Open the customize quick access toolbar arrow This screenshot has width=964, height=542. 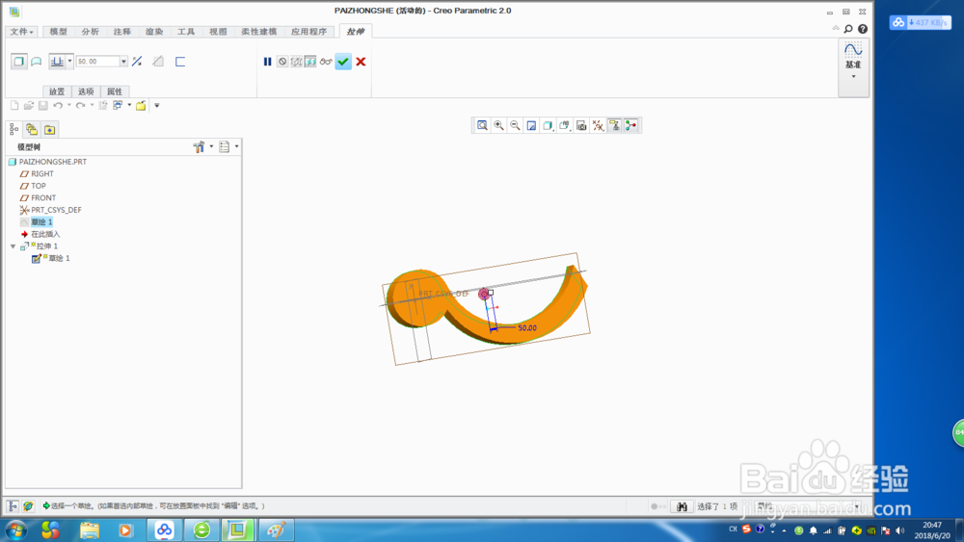click(x=157, y=106)
